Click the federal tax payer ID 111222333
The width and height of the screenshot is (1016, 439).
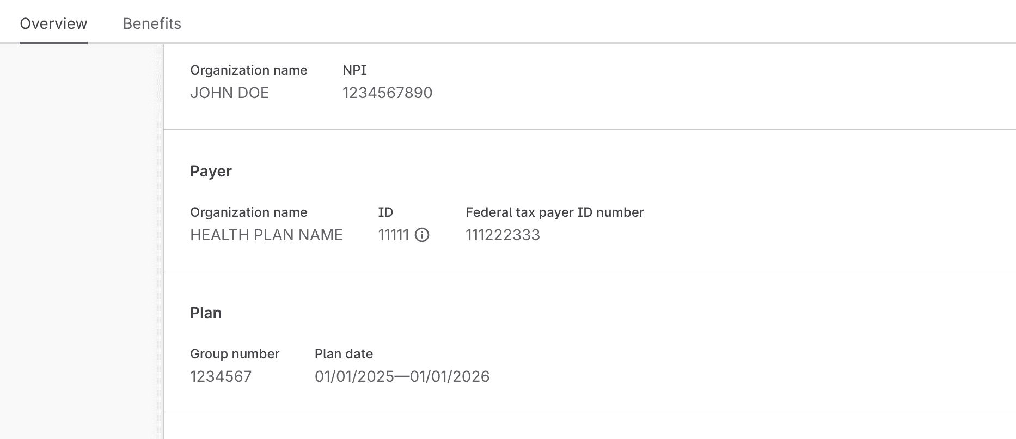pyautogui.click(x=504, y=235)
